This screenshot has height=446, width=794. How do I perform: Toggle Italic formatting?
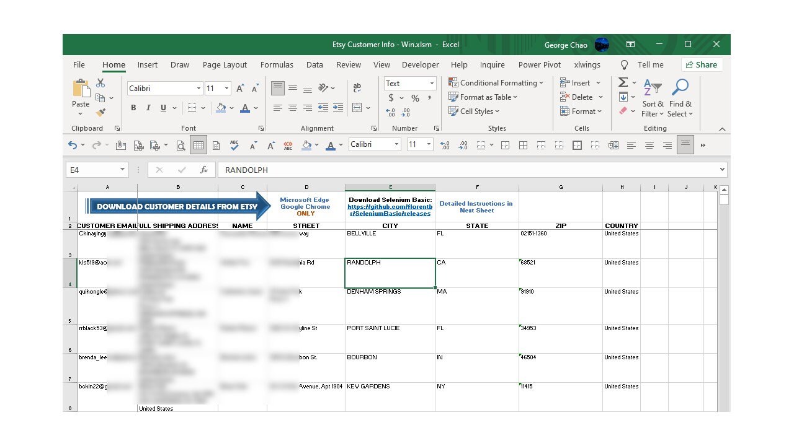point(148,108)
